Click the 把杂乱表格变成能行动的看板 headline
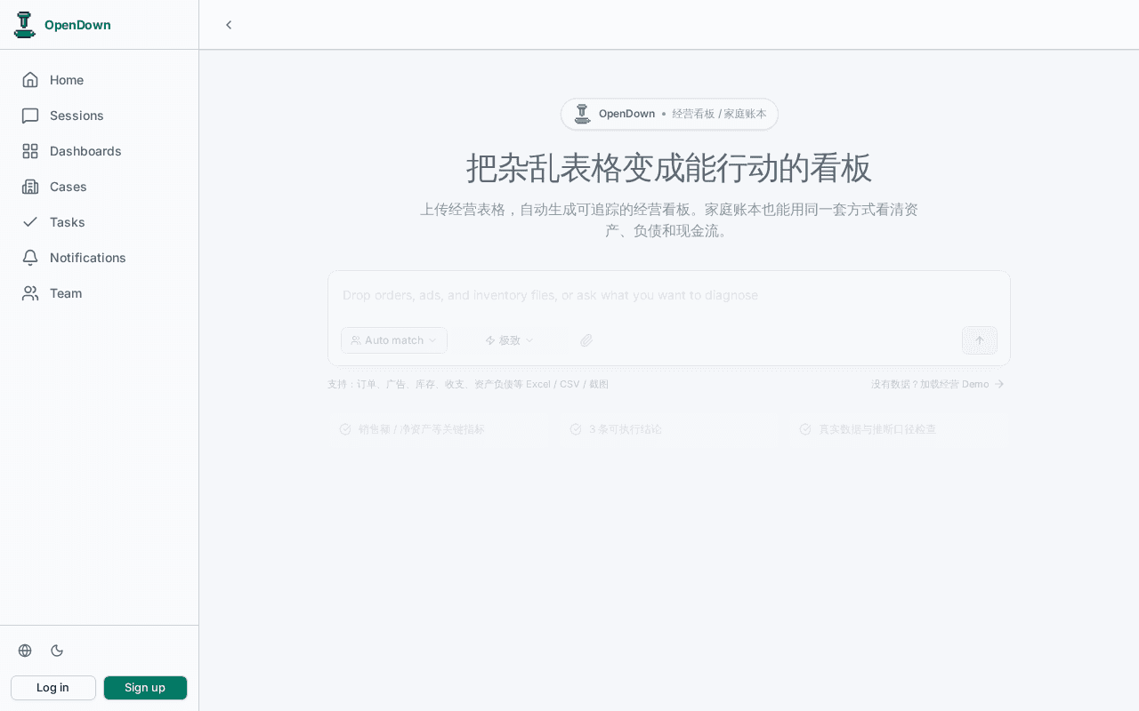The image size is (1139, 711). [x=669, y=167]
